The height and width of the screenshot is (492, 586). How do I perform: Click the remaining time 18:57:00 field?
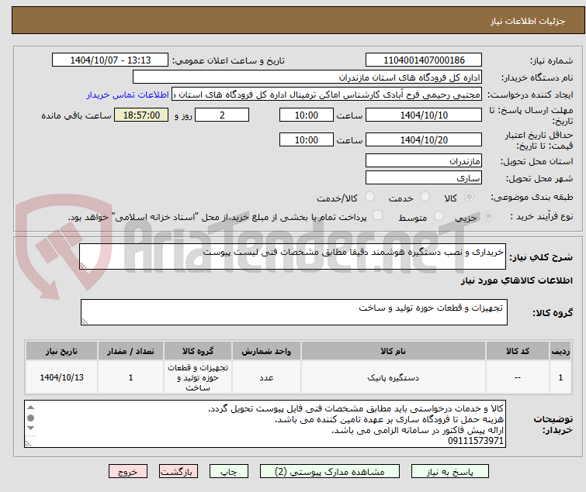pyautogui.click(x=141, y=115)
